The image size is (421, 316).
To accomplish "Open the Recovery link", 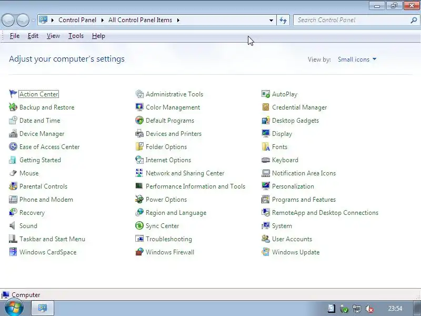I will tap(32, 213).
